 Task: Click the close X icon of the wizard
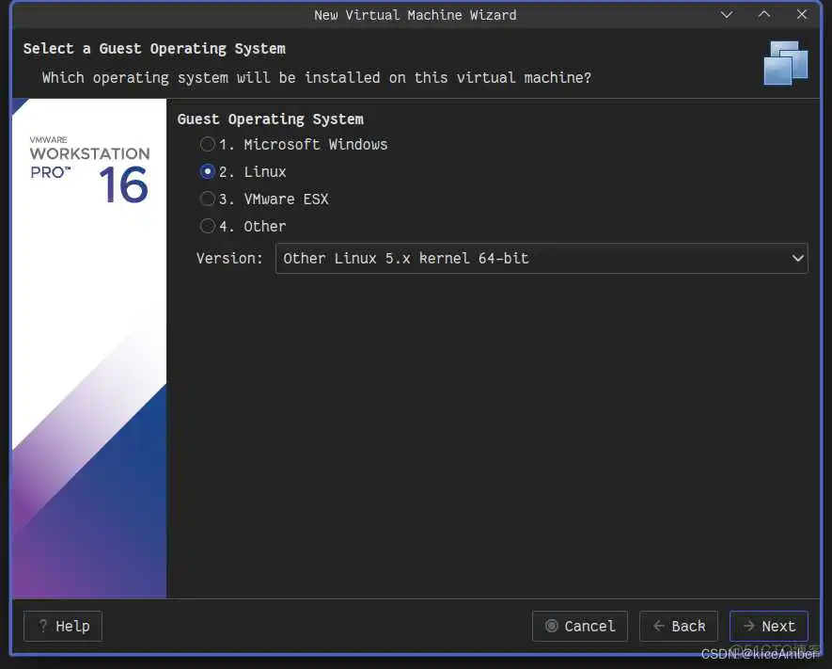802,14
